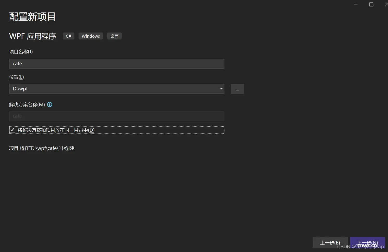
Task: Click the WPF 应用程序 heading
Action: pyautogui.click(x=33, y=36)
